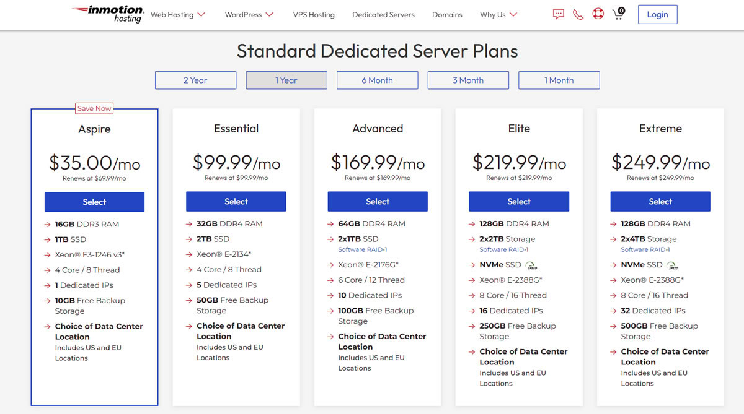Click the $219.99/mo Elite price

coord(519,162)
